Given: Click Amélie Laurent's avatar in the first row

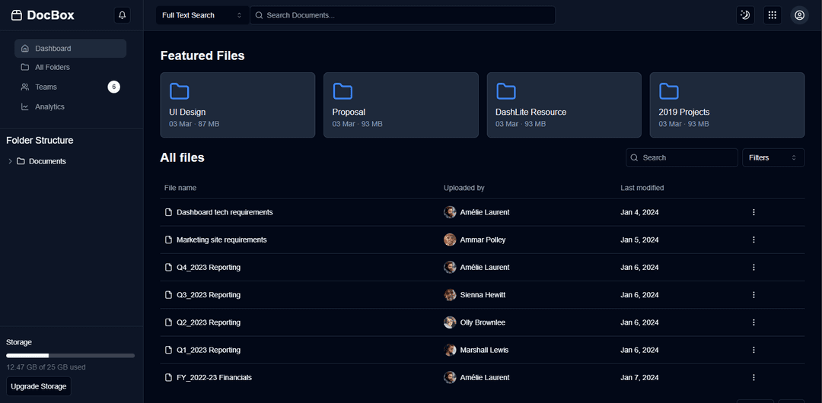Looking at the screenshot, I should (450, 212).
